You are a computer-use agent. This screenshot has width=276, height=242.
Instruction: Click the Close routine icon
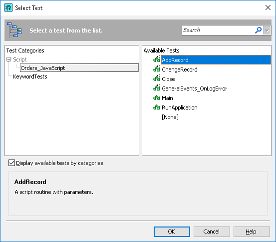pos(157,78)
